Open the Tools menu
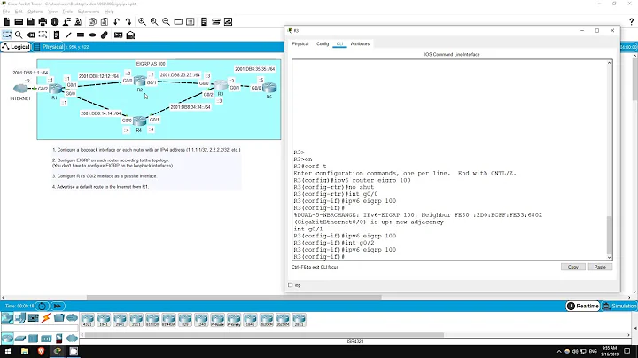 coord(67,12)
